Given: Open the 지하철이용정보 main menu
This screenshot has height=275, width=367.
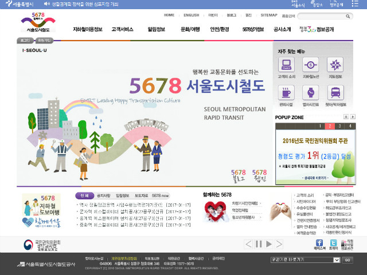Looking at the screenshot, I should pos(87,29).
